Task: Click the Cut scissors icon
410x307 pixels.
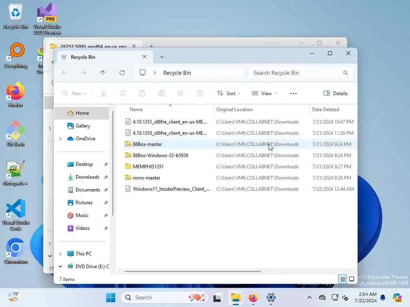Action: [104, 93]
